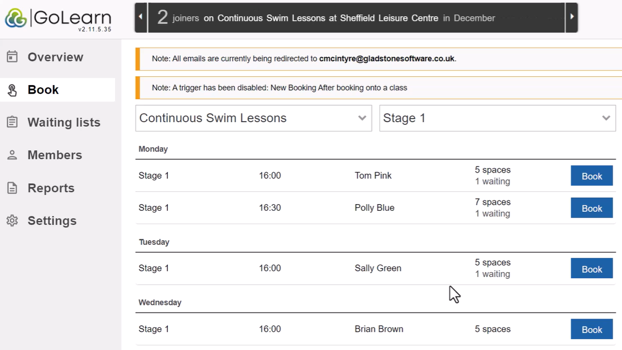Click the Wednesday day heading

click(x=160, y=303)
